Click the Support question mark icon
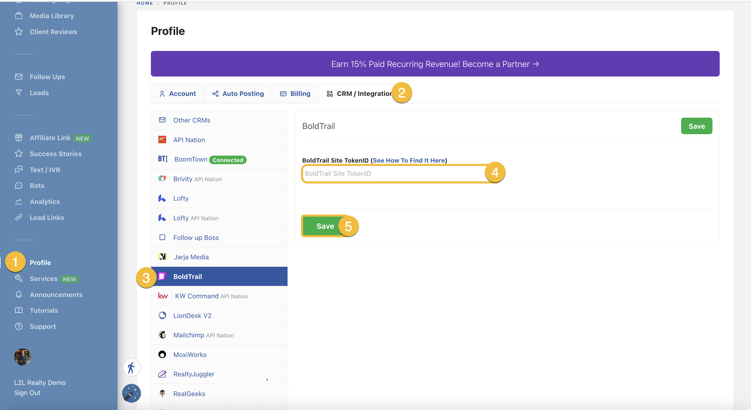Image resolution: width=751 pixels, height=410 pixels. point(19,327)
